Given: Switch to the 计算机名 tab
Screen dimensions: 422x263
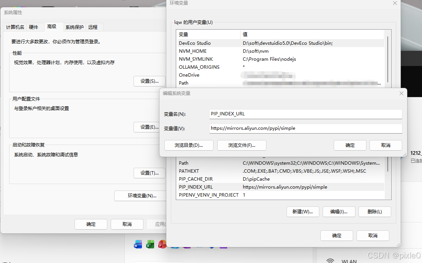Looking at the screenshot, I should point(15,27).
